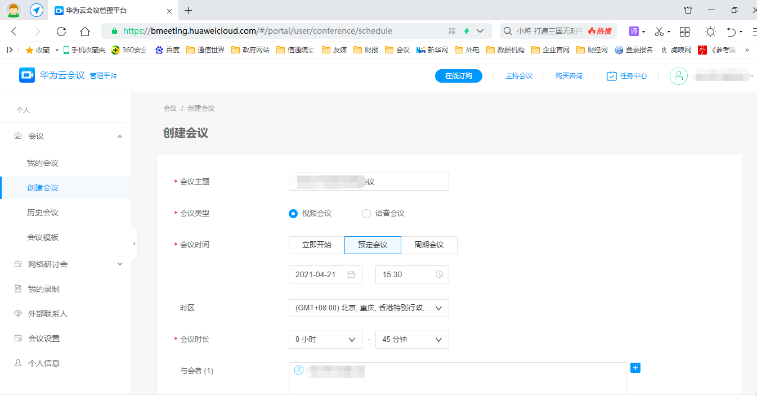Collapse the sidebar with the handle arrow
This screenshot has width=757, height=397.
tap(134, 243)
